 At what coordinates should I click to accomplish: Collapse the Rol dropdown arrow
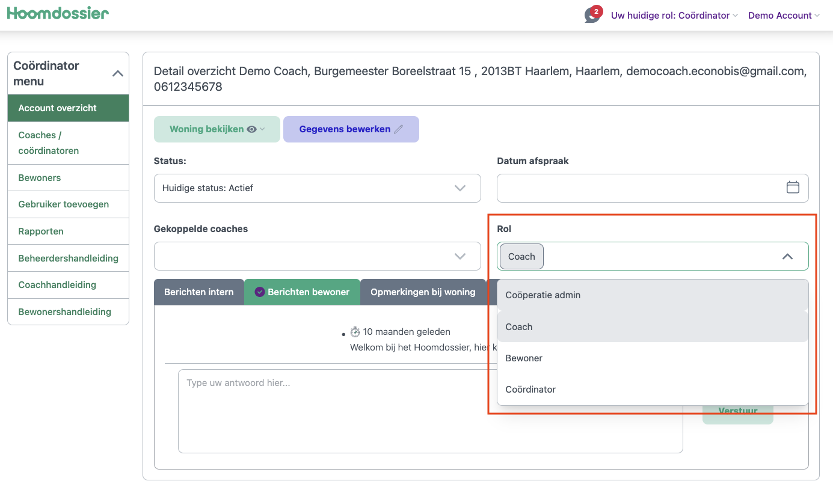(x=787, y=257)
